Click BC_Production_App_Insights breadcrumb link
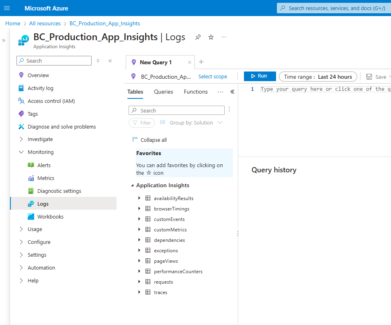Screen dimensions: 391x325 point(104,23)
